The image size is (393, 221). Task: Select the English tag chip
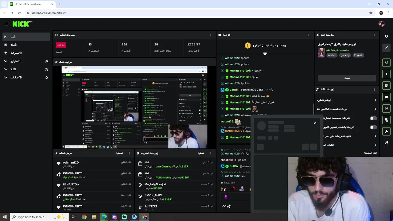click(x=358, y=55)
